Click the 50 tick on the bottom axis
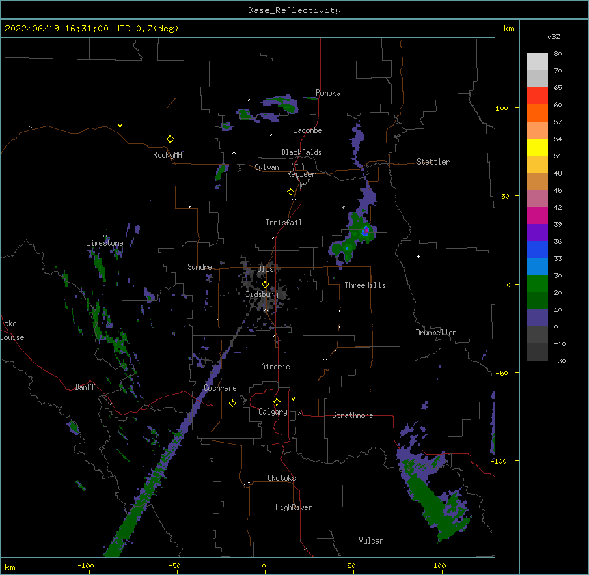 pyautogui.click(x=351, y=565)
